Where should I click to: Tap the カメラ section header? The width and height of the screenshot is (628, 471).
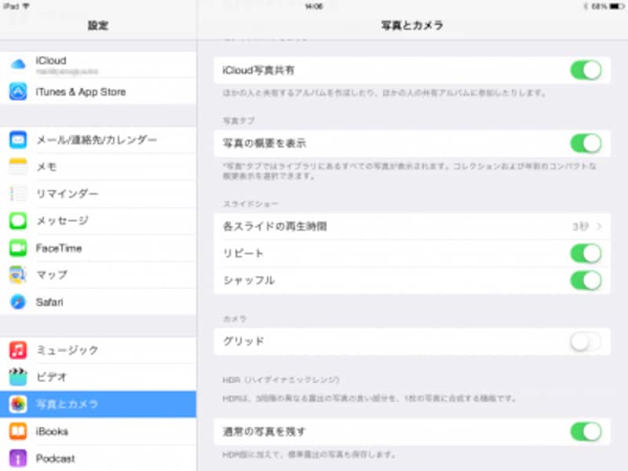point(234,319)
